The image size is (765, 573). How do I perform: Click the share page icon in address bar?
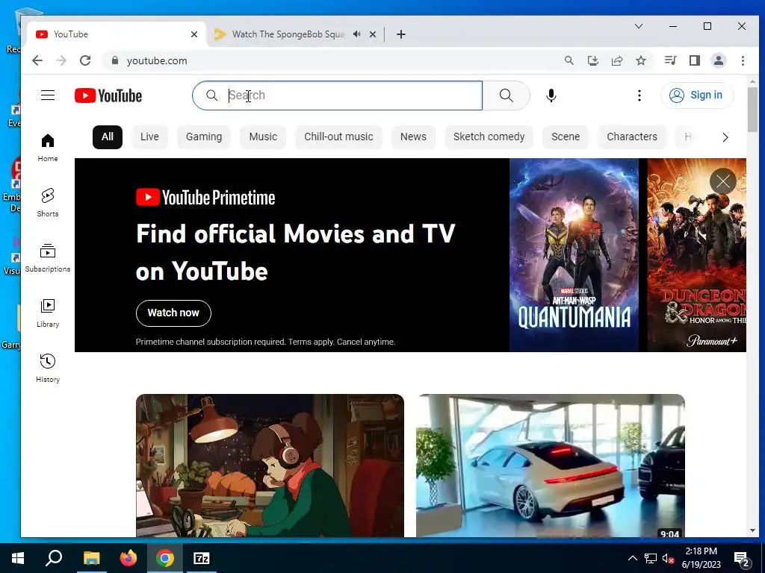point(616,60)
